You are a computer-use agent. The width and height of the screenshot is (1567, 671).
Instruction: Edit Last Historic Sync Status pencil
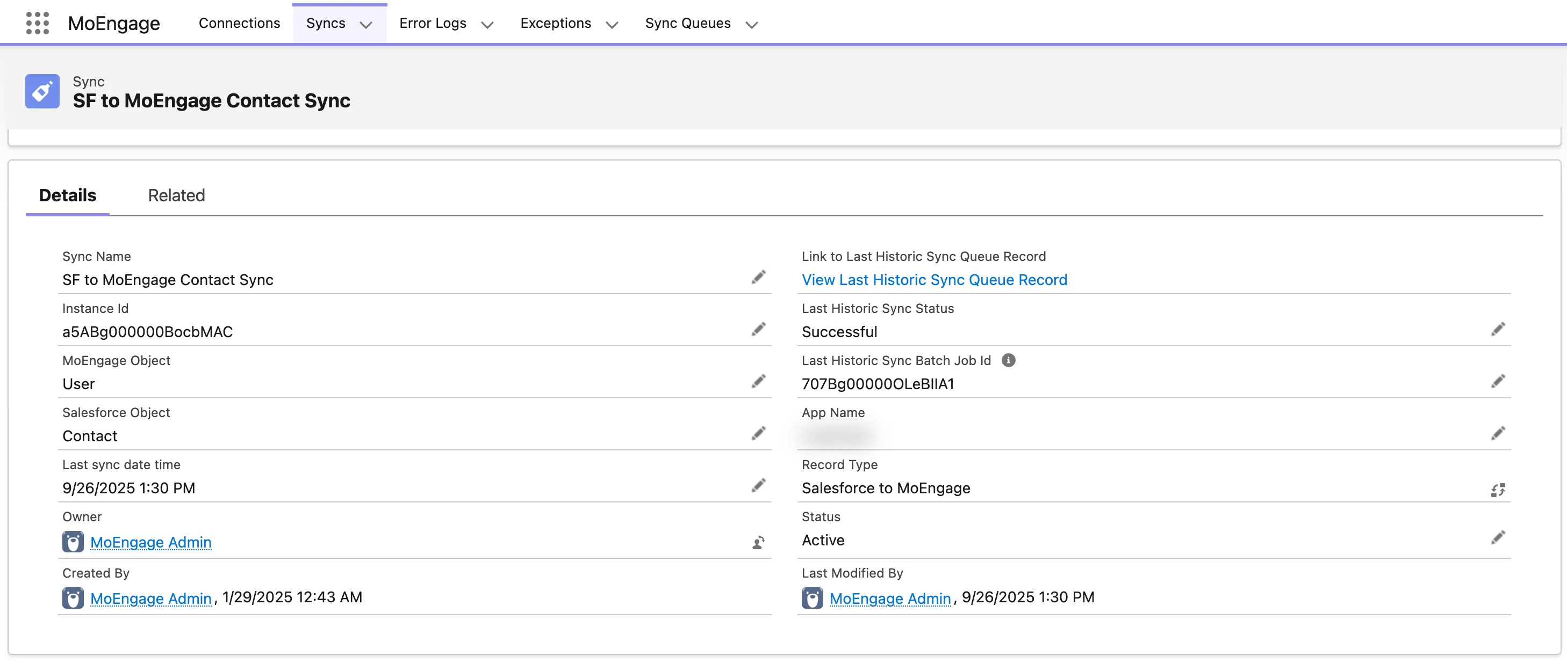click(x=1498, y=330)
